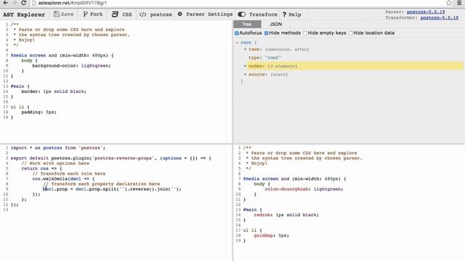Open the Parser postcss-5.0.19 link
The image size is (465, 261).
click(x=426, y=12)
